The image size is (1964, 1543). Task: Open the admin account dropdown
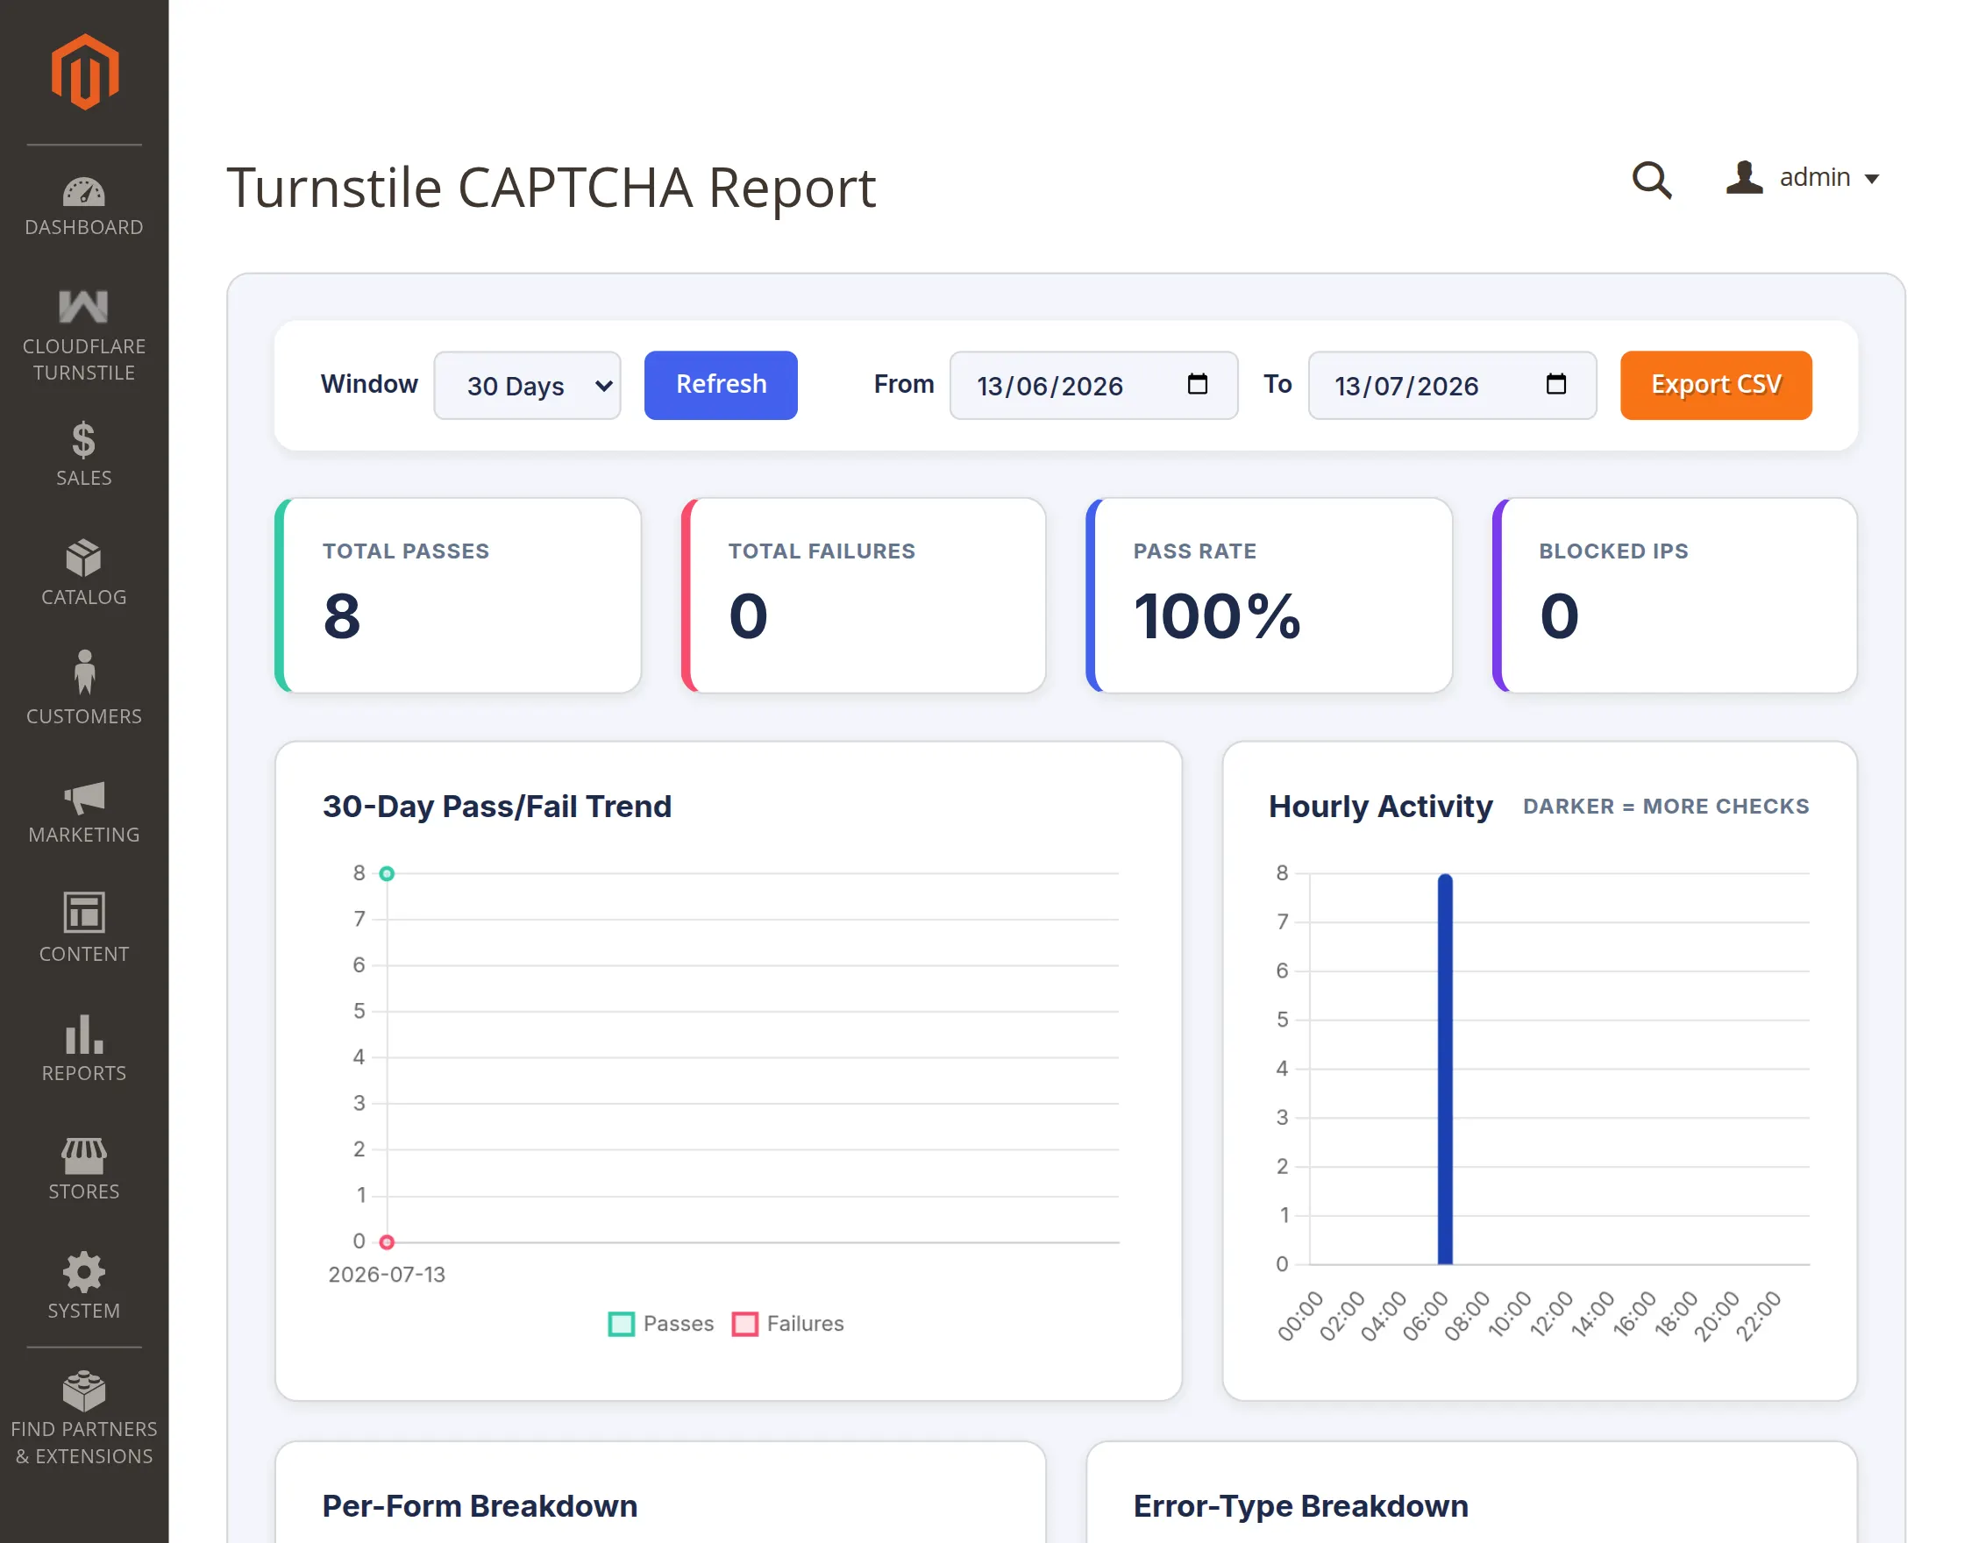[x=1804, y=177]
